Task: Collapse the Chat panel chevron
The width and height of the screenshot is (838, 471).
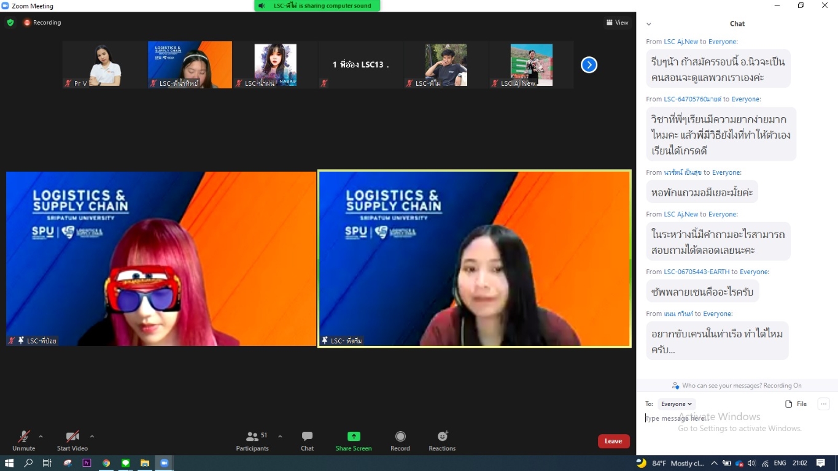Action: click(648, 24)
